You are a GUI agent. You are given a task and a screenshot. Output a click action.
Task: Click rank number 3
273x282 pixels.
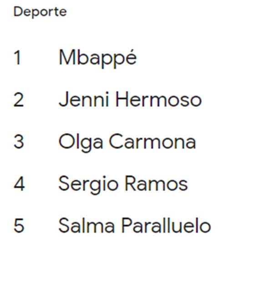18,142
